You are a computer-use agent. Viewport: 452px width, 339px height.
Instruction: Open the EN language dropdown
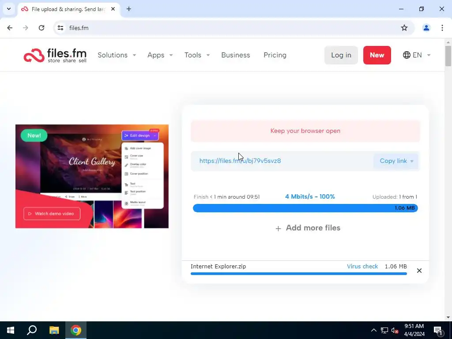(x=417, y=55)
